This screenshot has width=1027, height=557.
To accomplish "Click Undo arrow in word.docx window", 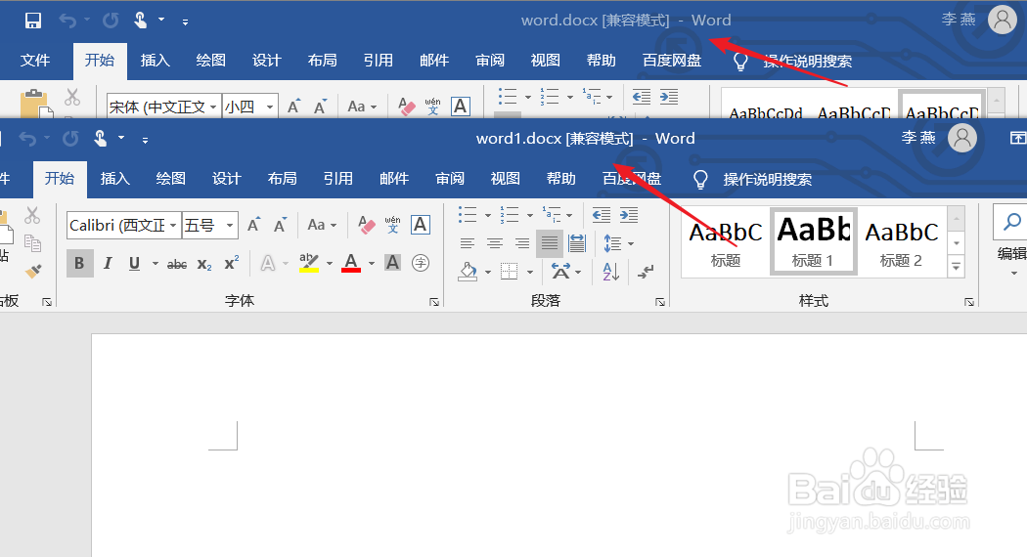I will [67, 21].
